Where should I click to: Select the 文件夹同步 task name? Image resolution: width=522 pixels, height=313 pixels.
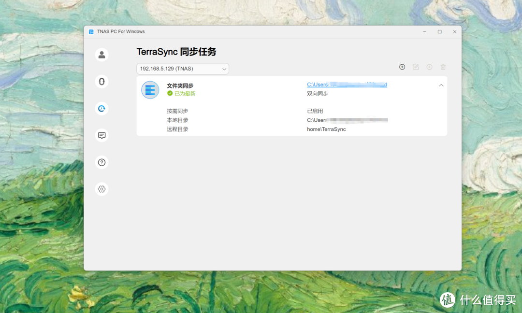(x=180, y=85)
